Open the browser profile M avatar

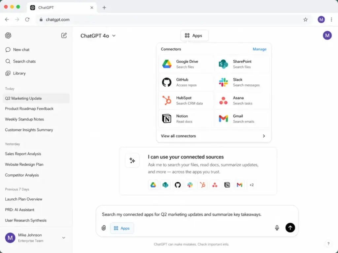tap(321, 19)
